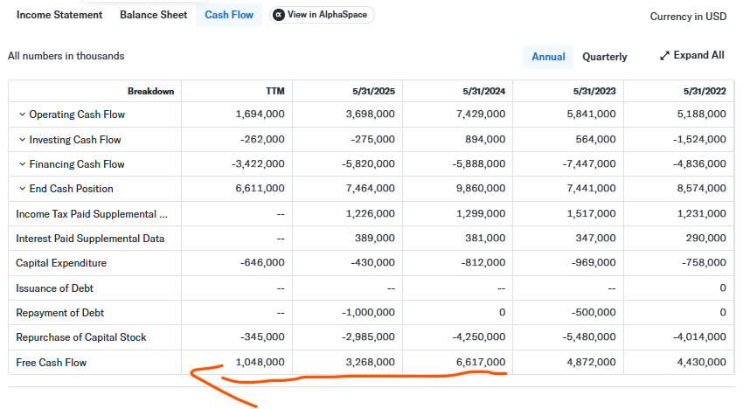Screen dimensions: 743x409
Task: Click Financing Cash Flow value -5,820,000
Action: (368, 164)
